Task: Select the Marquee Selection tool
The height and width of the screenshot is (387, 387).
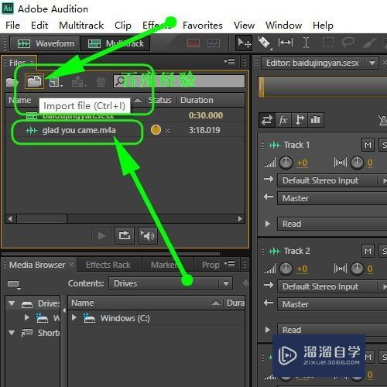Action: [327, 43]
